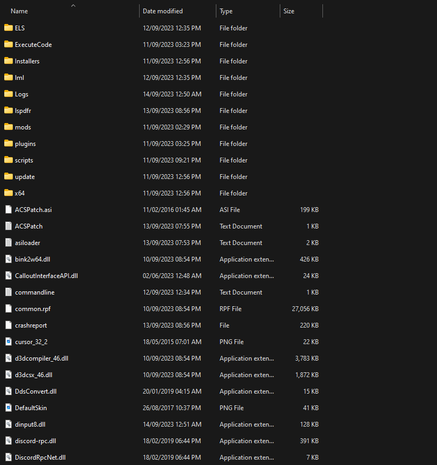The image size is (437, 465).
Task: Select the DdsConvert.dll file name
Action: click(x=36, y=391)
